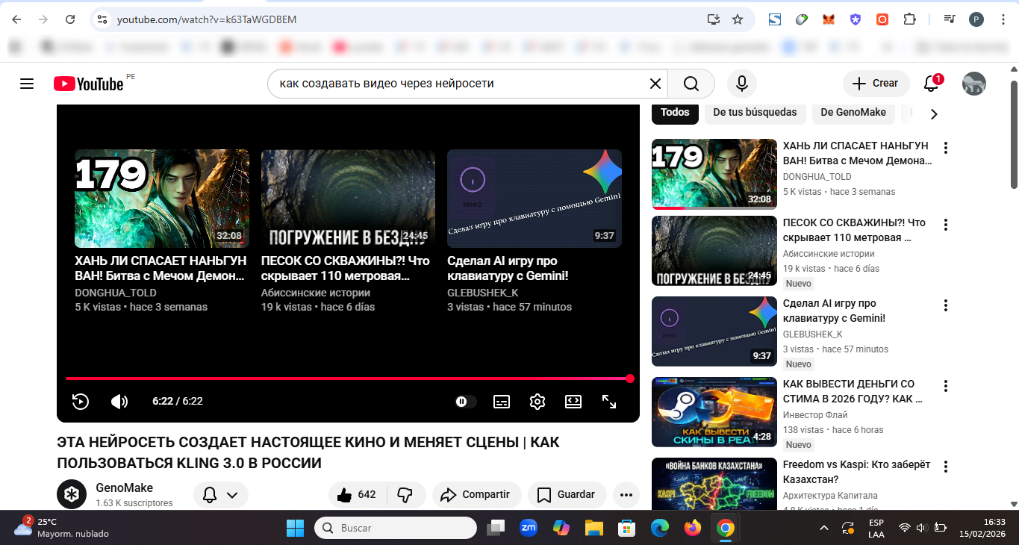Viewport: 1019px width, 545px height.
Task: Show more filter chips with arrow
Action: click(x=933, y=114)
